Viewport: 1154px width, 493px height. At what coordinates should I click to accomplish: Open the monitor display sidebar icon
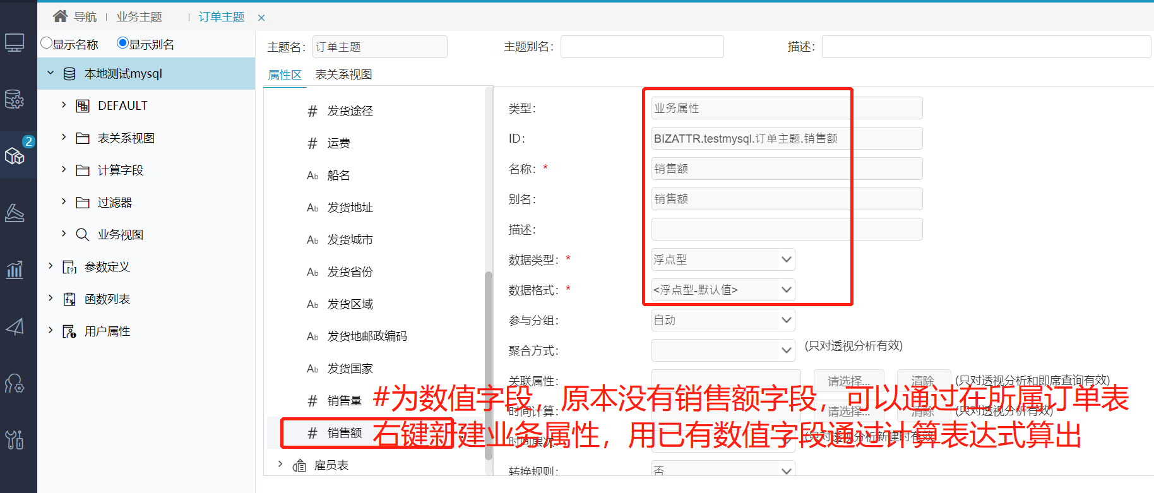15,43
